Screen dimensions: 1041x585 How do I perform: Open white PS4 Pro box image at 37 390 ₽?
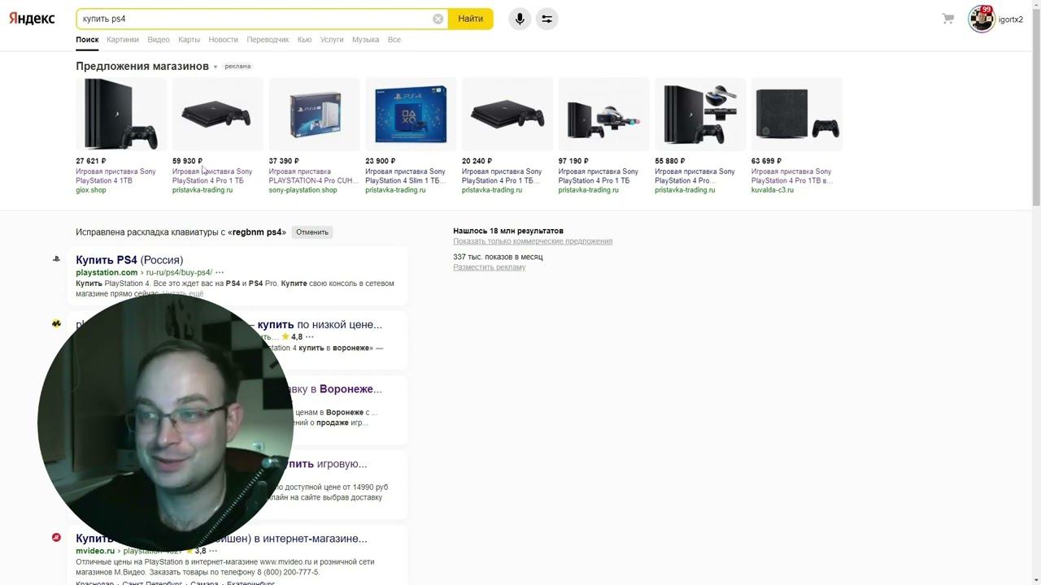[x=315, y=114]
